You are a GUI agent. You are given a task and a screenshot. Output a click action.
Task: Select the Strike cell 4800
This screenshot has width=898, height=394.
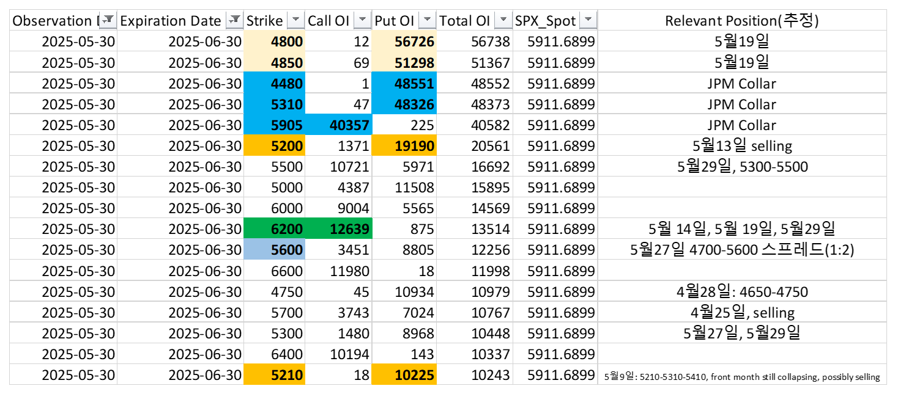click(x=275, y=42)
